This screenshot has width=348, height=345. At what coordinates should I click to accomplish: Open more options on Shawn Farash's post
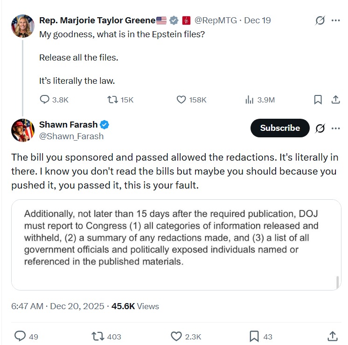coord(335,129)
